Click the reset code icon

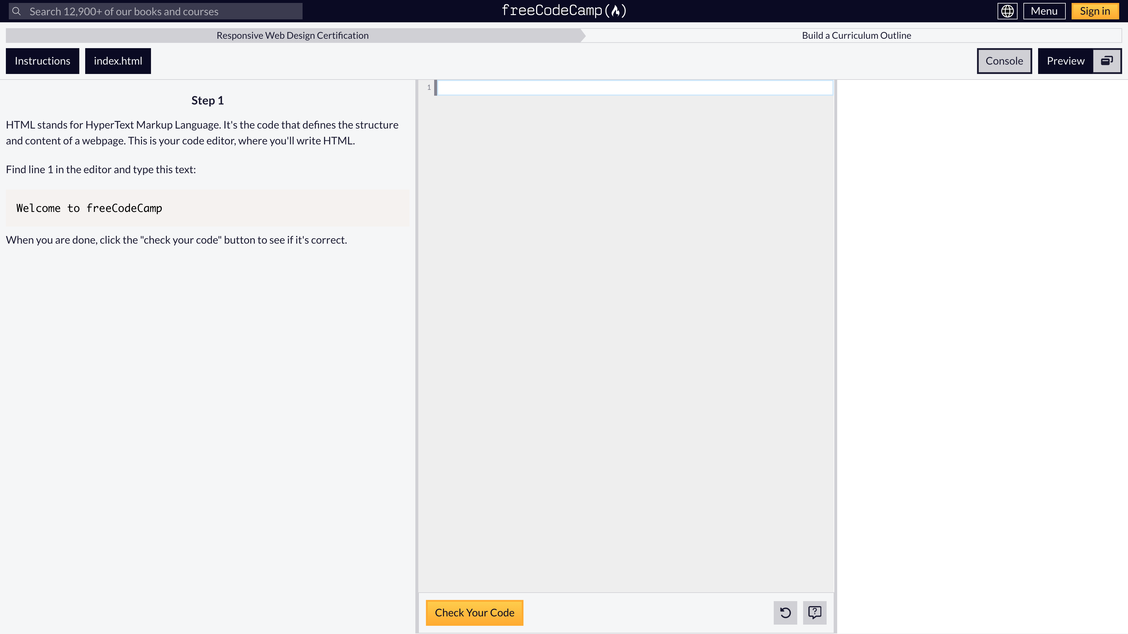coord(785,613)
